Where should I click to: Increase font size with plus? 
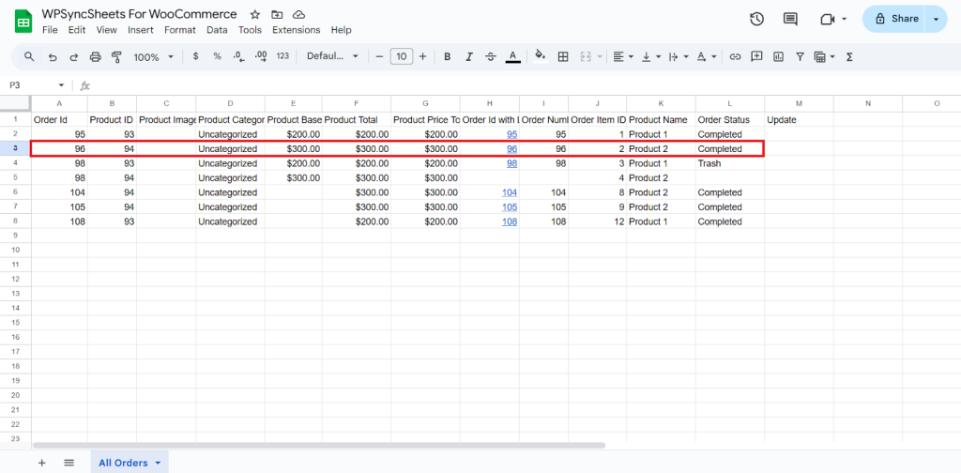click(423, 56)
